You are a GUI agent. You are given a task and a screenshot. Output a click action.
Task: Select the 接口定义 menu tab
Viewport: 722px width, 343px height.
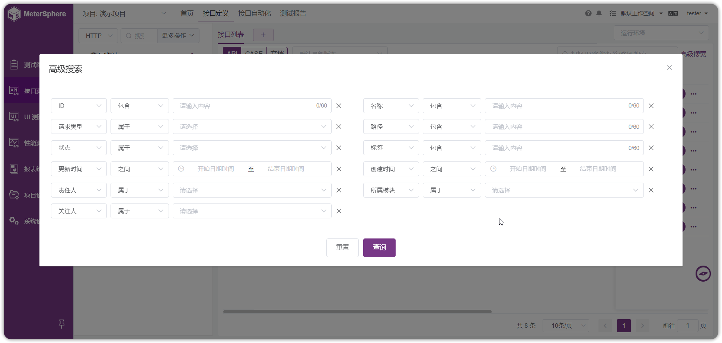click(216, 13)
